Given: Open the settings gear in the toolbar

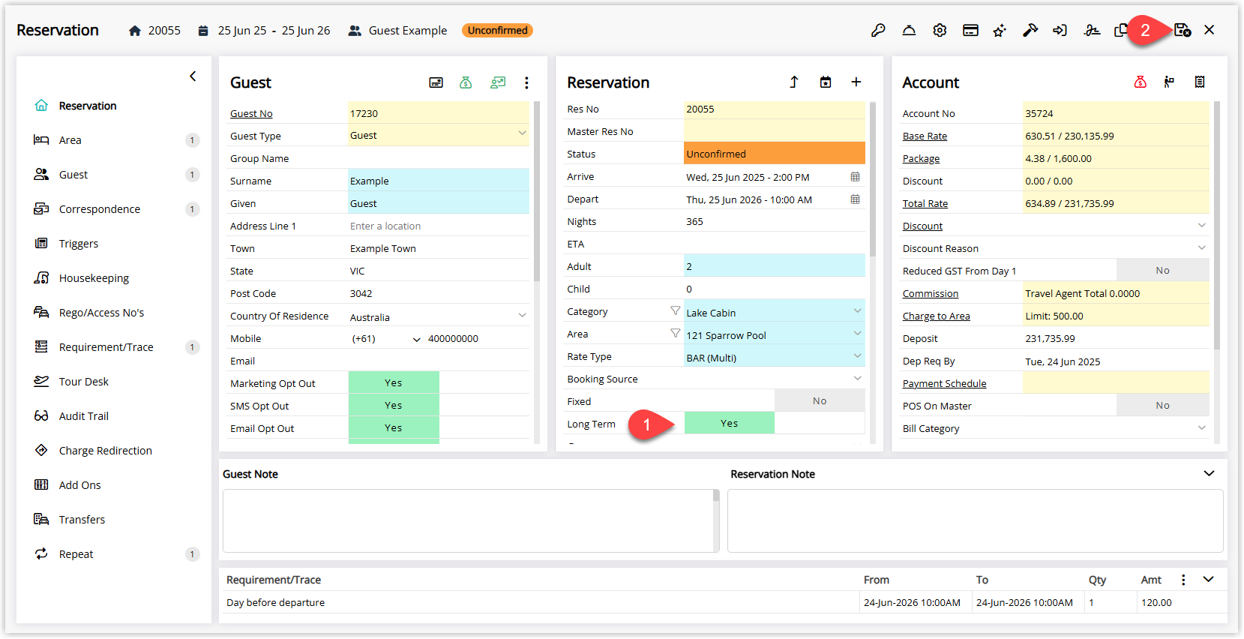Looking at the screenshot, I should (x=940, y=31).
